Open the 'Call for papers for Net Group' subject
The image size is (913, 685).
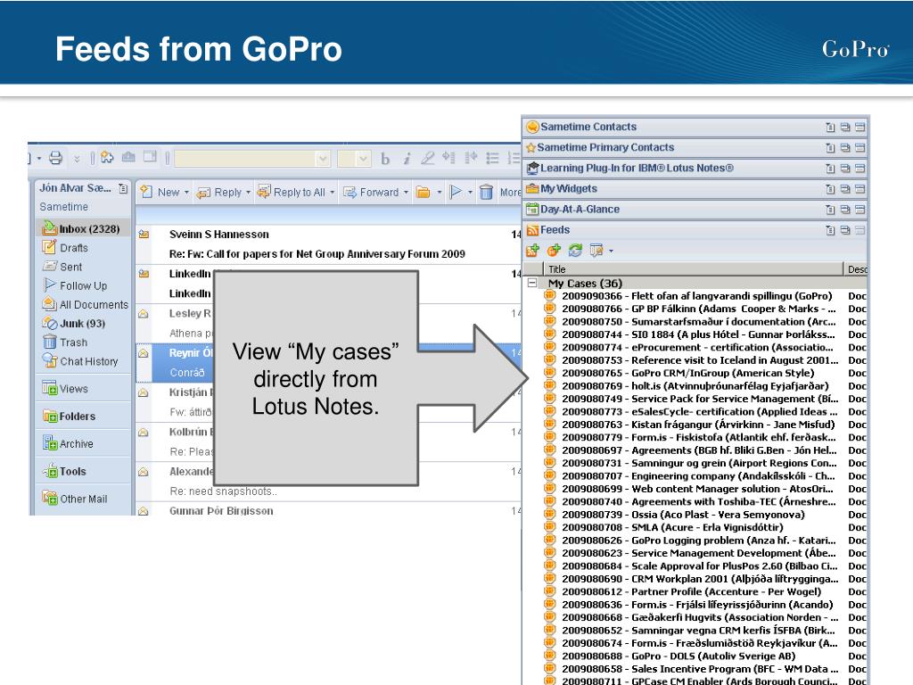point(317,254)
